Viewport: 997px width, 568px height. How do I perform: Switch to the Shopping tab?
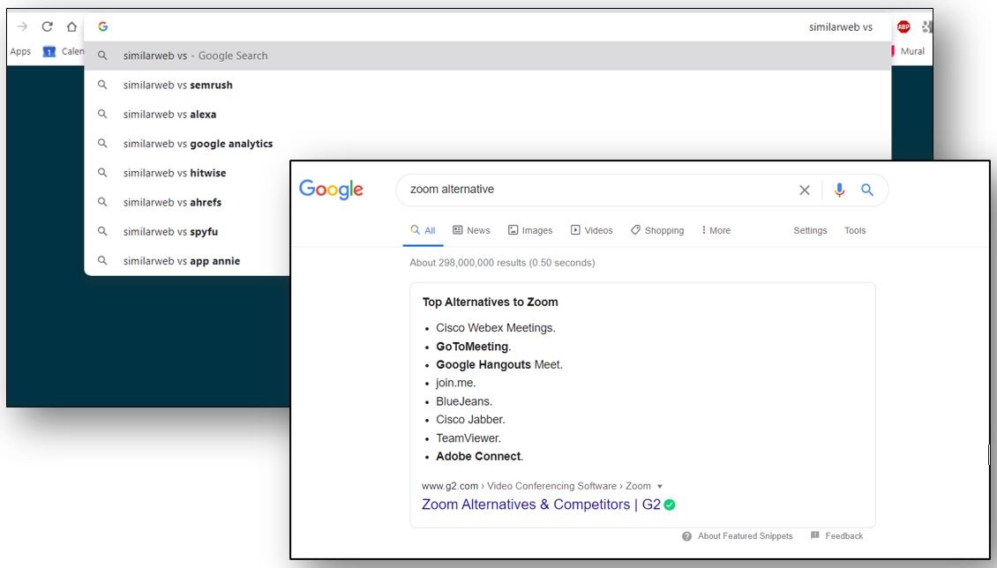(657, 230)
